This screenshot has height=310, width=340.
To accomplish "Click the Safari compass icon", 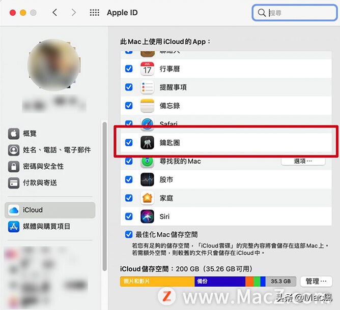I will click(x=147, y=124).
